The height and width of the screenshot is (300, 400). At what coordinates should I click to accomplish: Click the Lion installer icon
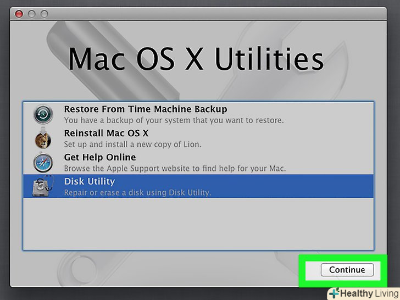pyautogui.click(x=43, y=138)
